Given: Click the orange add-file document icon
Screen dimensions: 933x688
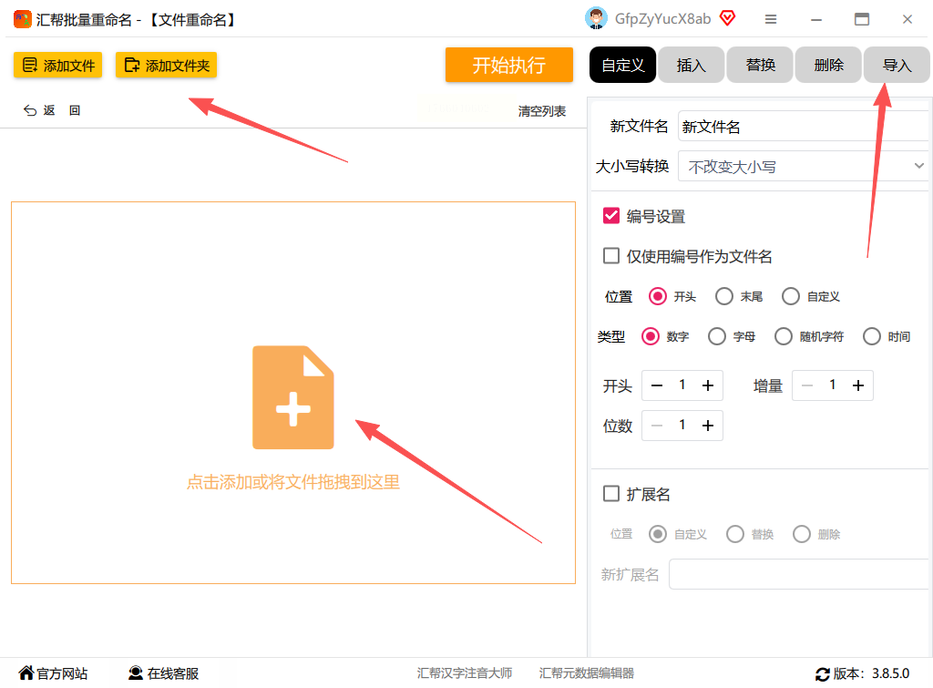Looking at the screenshot, I should [x=292, y=397].
